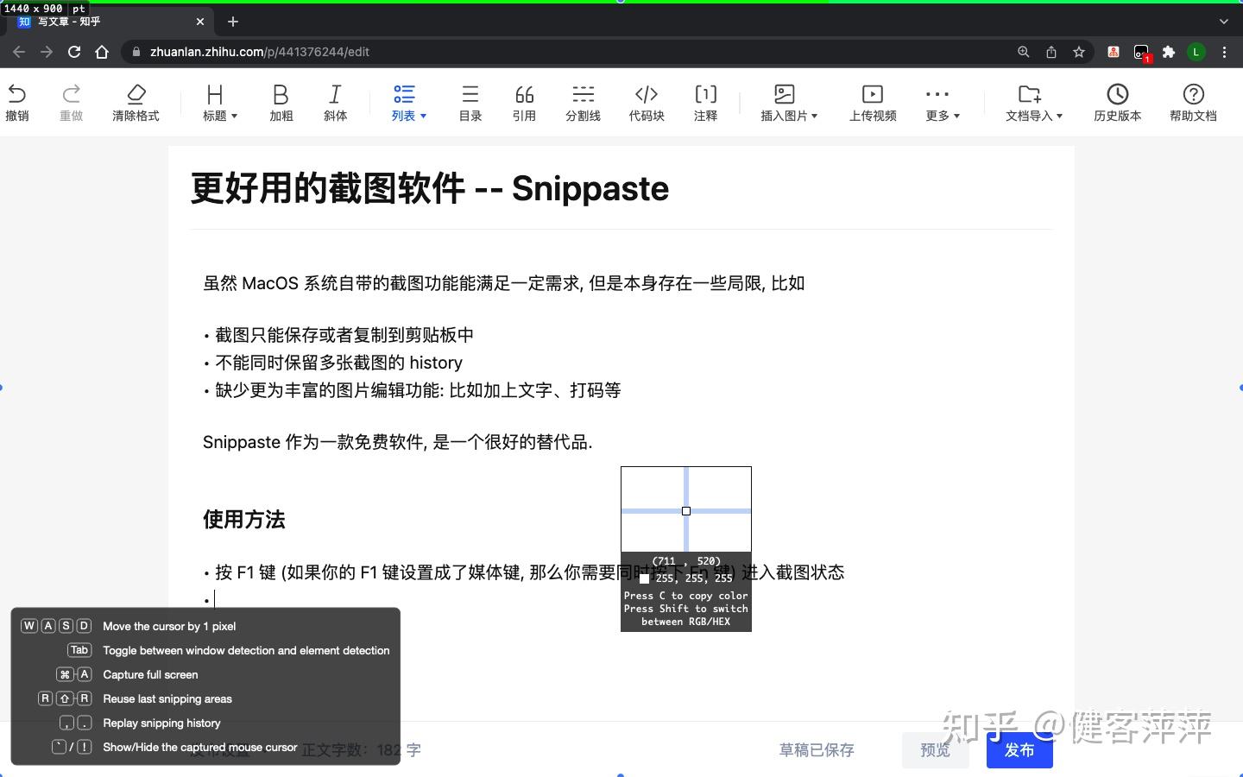
Task: Undo the last edit with 撤销
Action: (x=18, y=102)
